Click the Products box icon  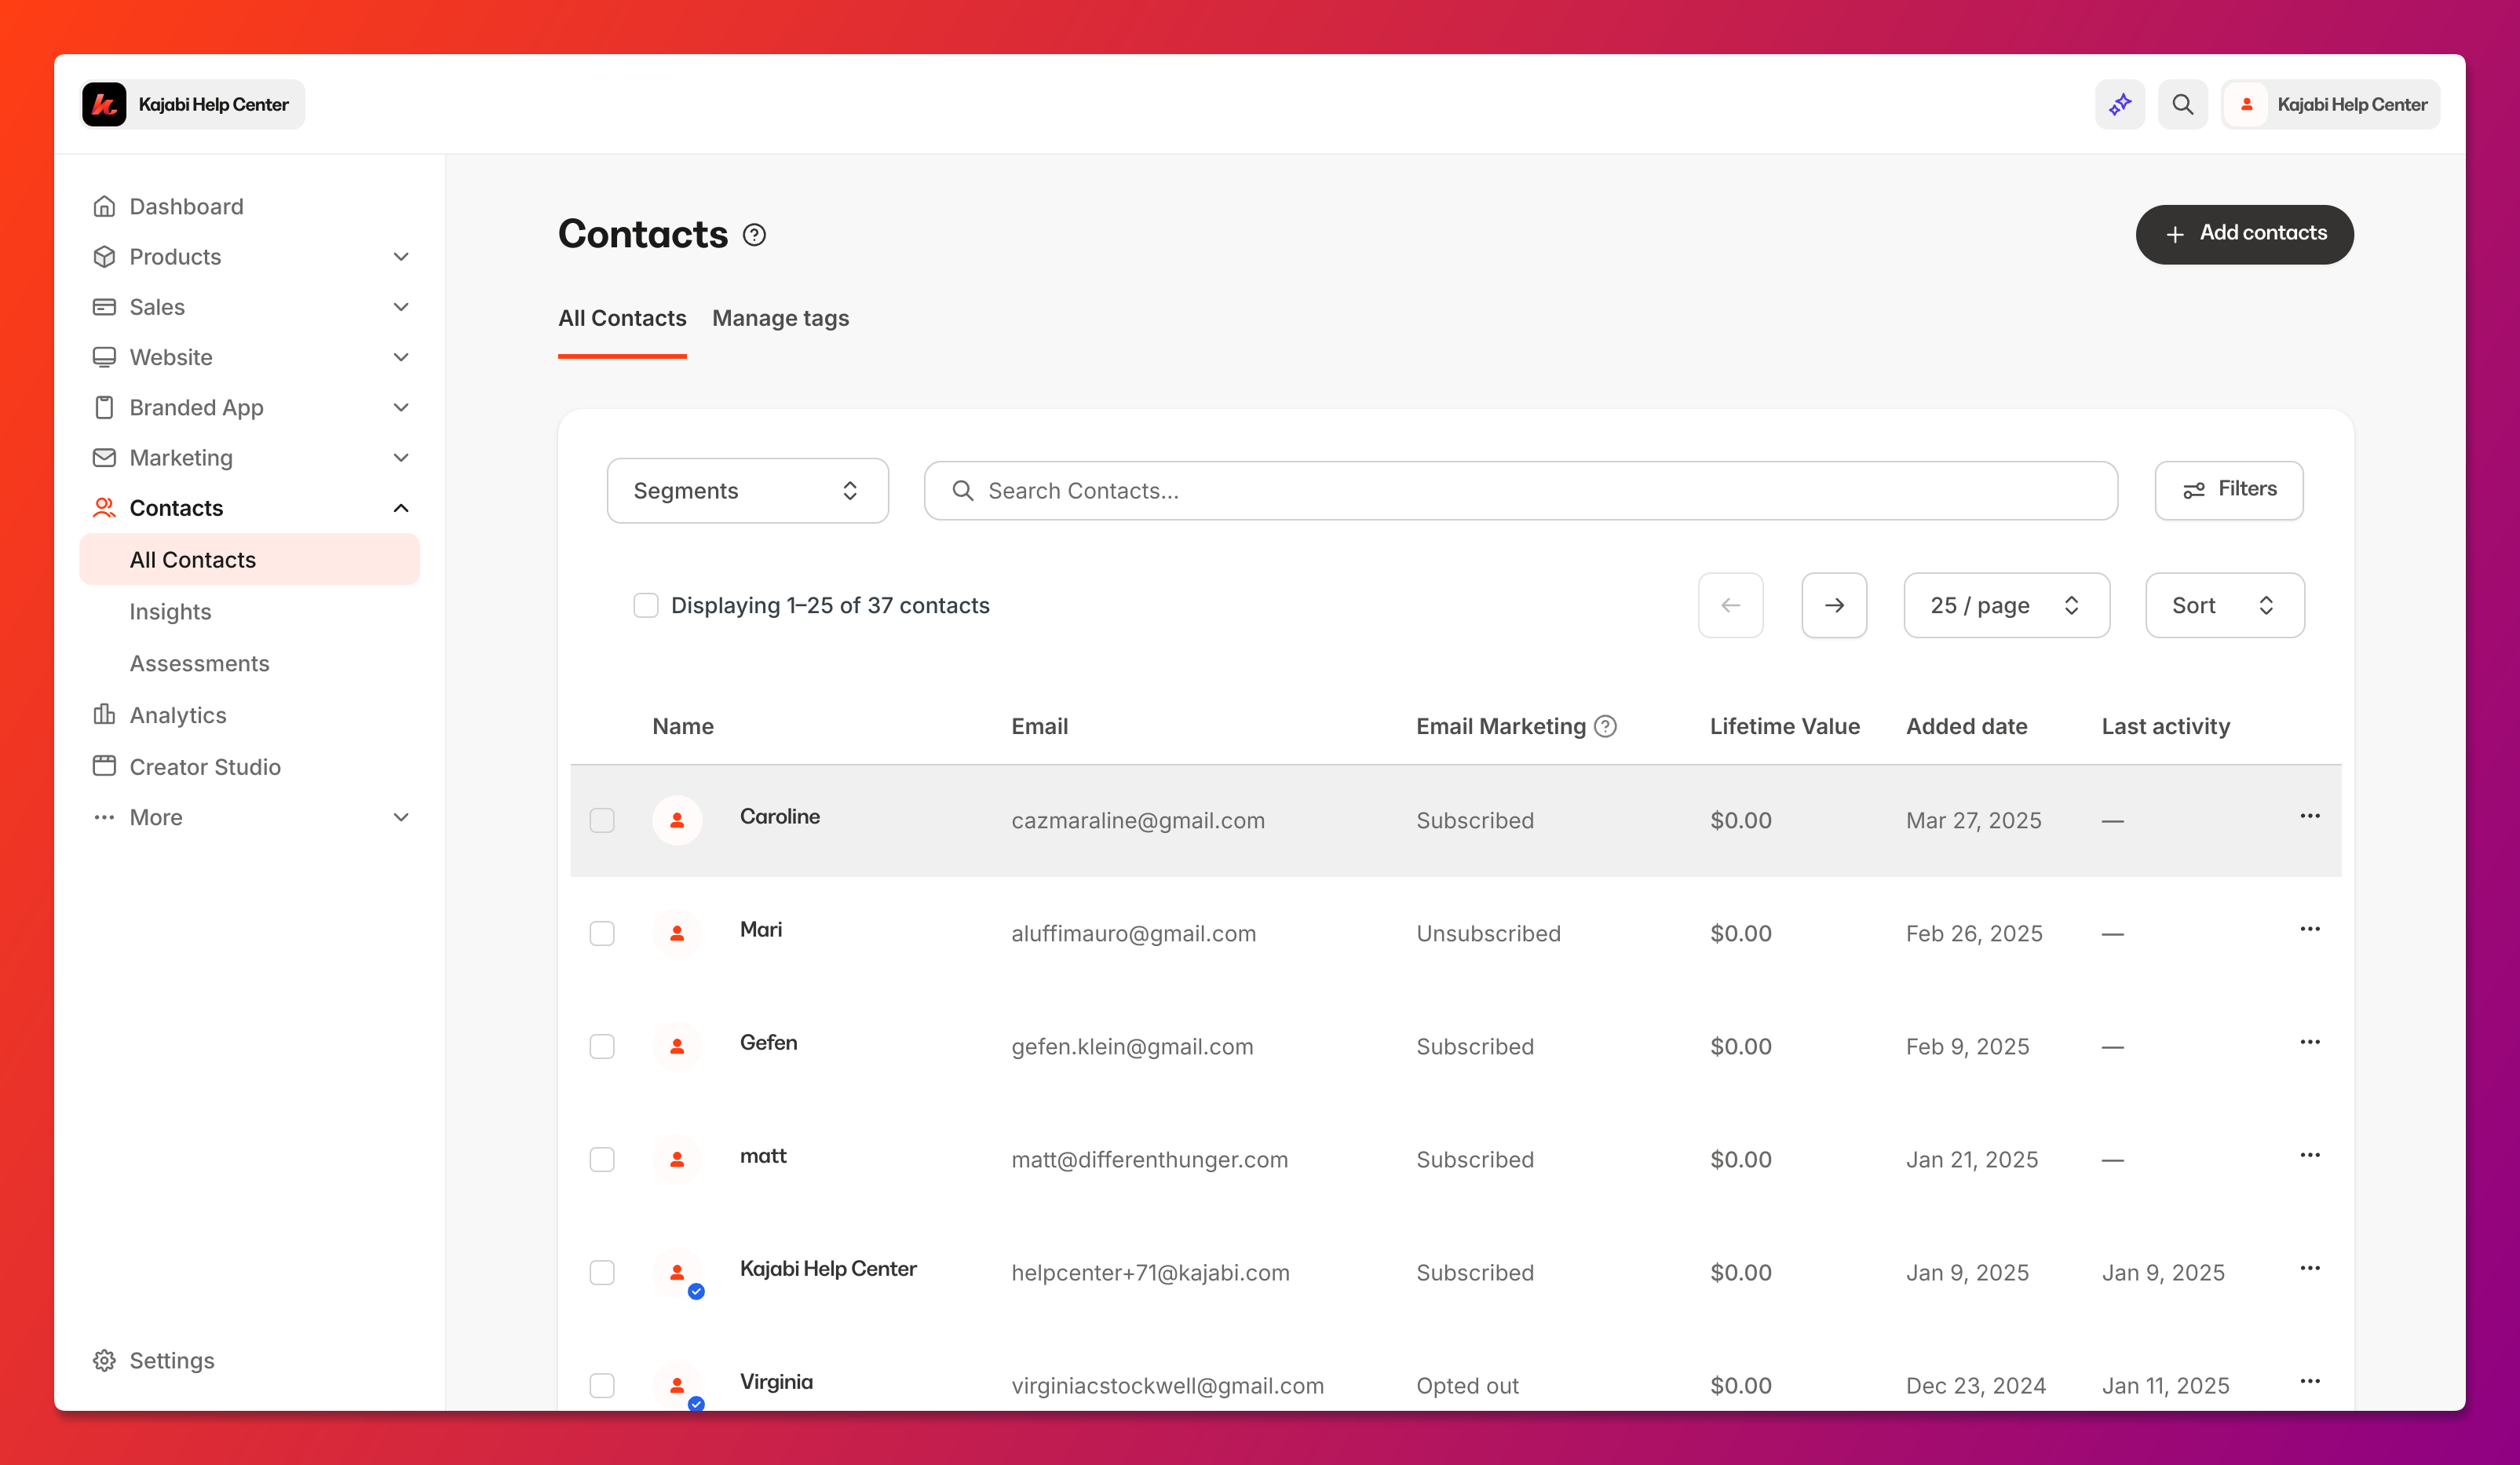click(x=104, y=256)
